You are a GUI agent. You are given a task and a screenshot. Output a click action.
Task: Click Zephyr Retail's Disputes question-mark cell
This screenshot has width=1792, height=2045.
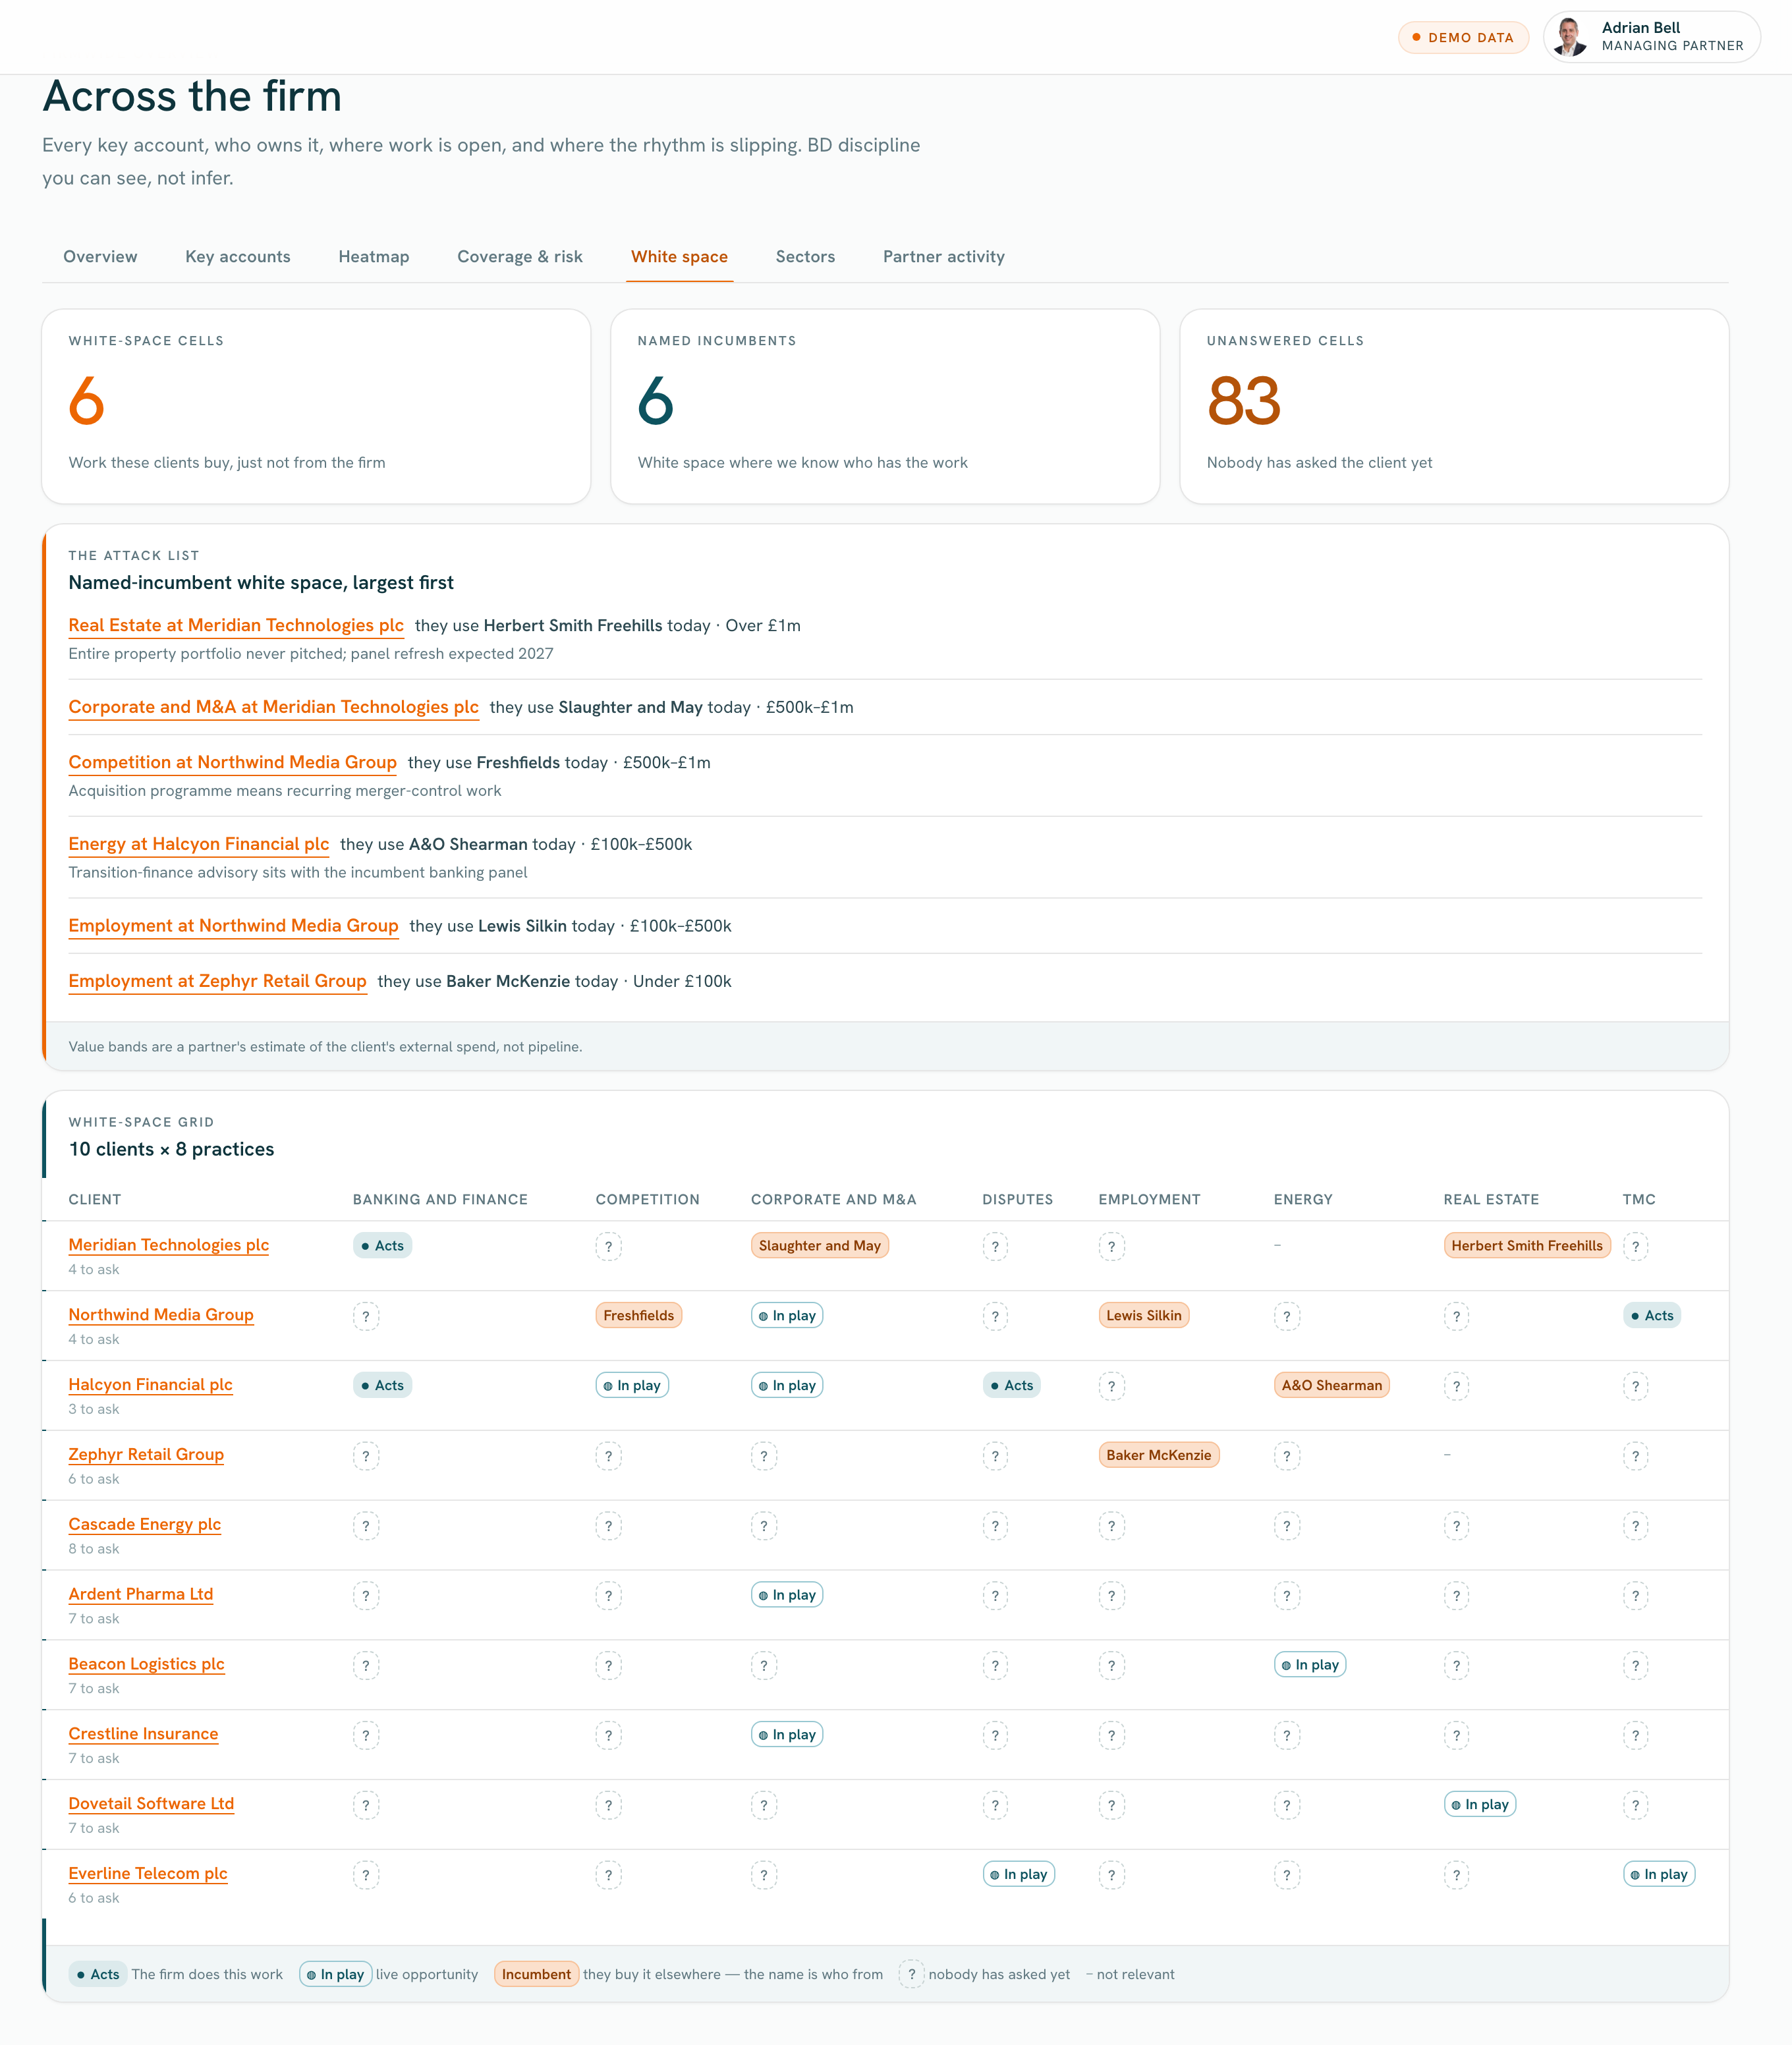click(x=995, y=1457)
